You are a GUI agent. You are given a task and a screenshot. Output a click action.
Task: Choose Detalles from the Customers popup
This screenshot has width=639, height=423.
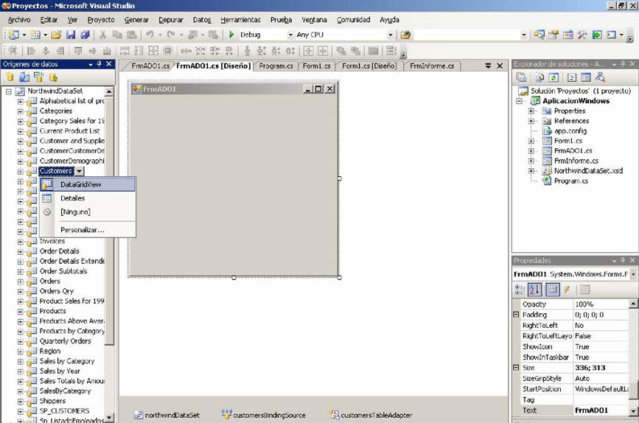pyautogui.click(x=88, y=198)
